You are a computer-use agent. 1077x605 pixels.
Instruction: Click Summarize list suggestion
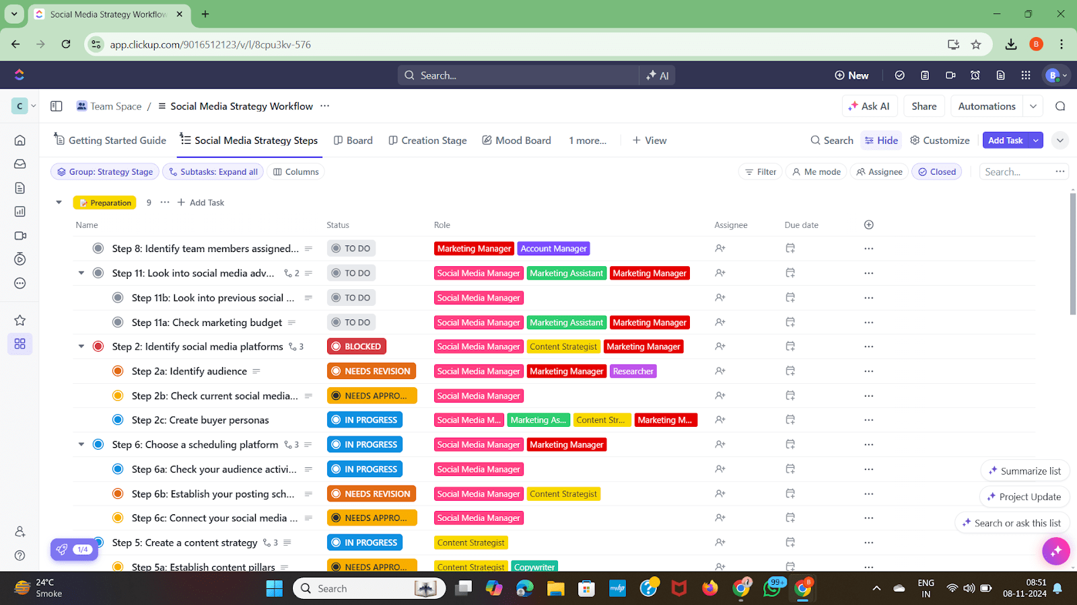click(x=1024, y=471)
